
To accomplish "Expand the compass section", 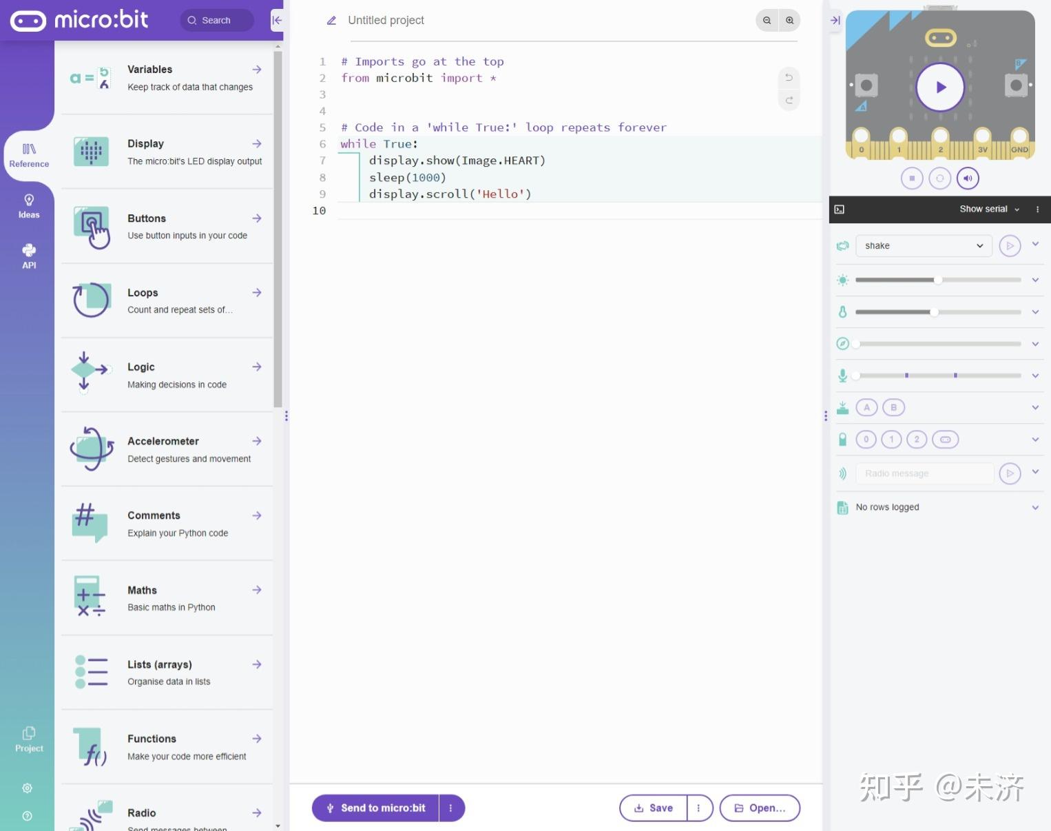I will pyautogui.click(x=1035, y=344).
